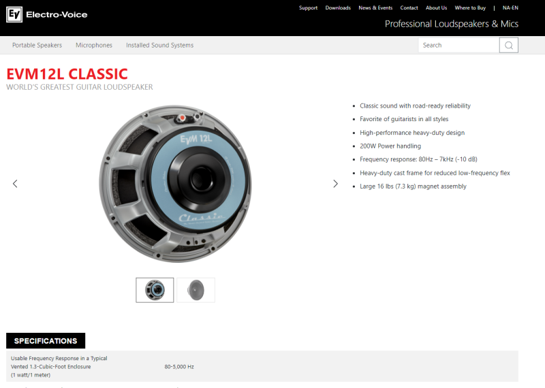Select the speaker rear view thumbnail
Image resolution: width=545 pixels, height=388 pixels.
(x=155, y=290)
